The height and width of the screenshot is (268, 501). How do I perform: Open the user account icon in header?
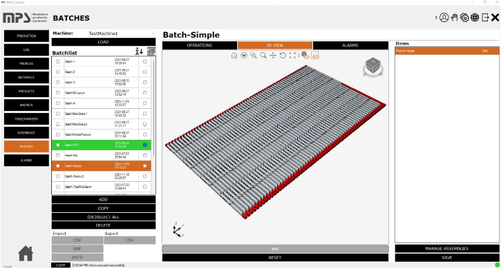[x=444, y=17]
